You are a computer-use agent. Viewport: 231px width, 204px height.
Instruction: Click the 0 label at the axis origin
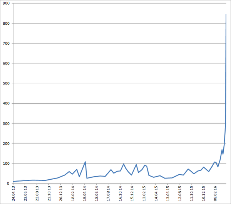pyautogui.click(x=9, y=184)
